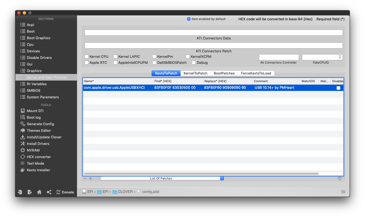Click the export config icon in bottom bar
Screen dimensions: 365x217
30,192
